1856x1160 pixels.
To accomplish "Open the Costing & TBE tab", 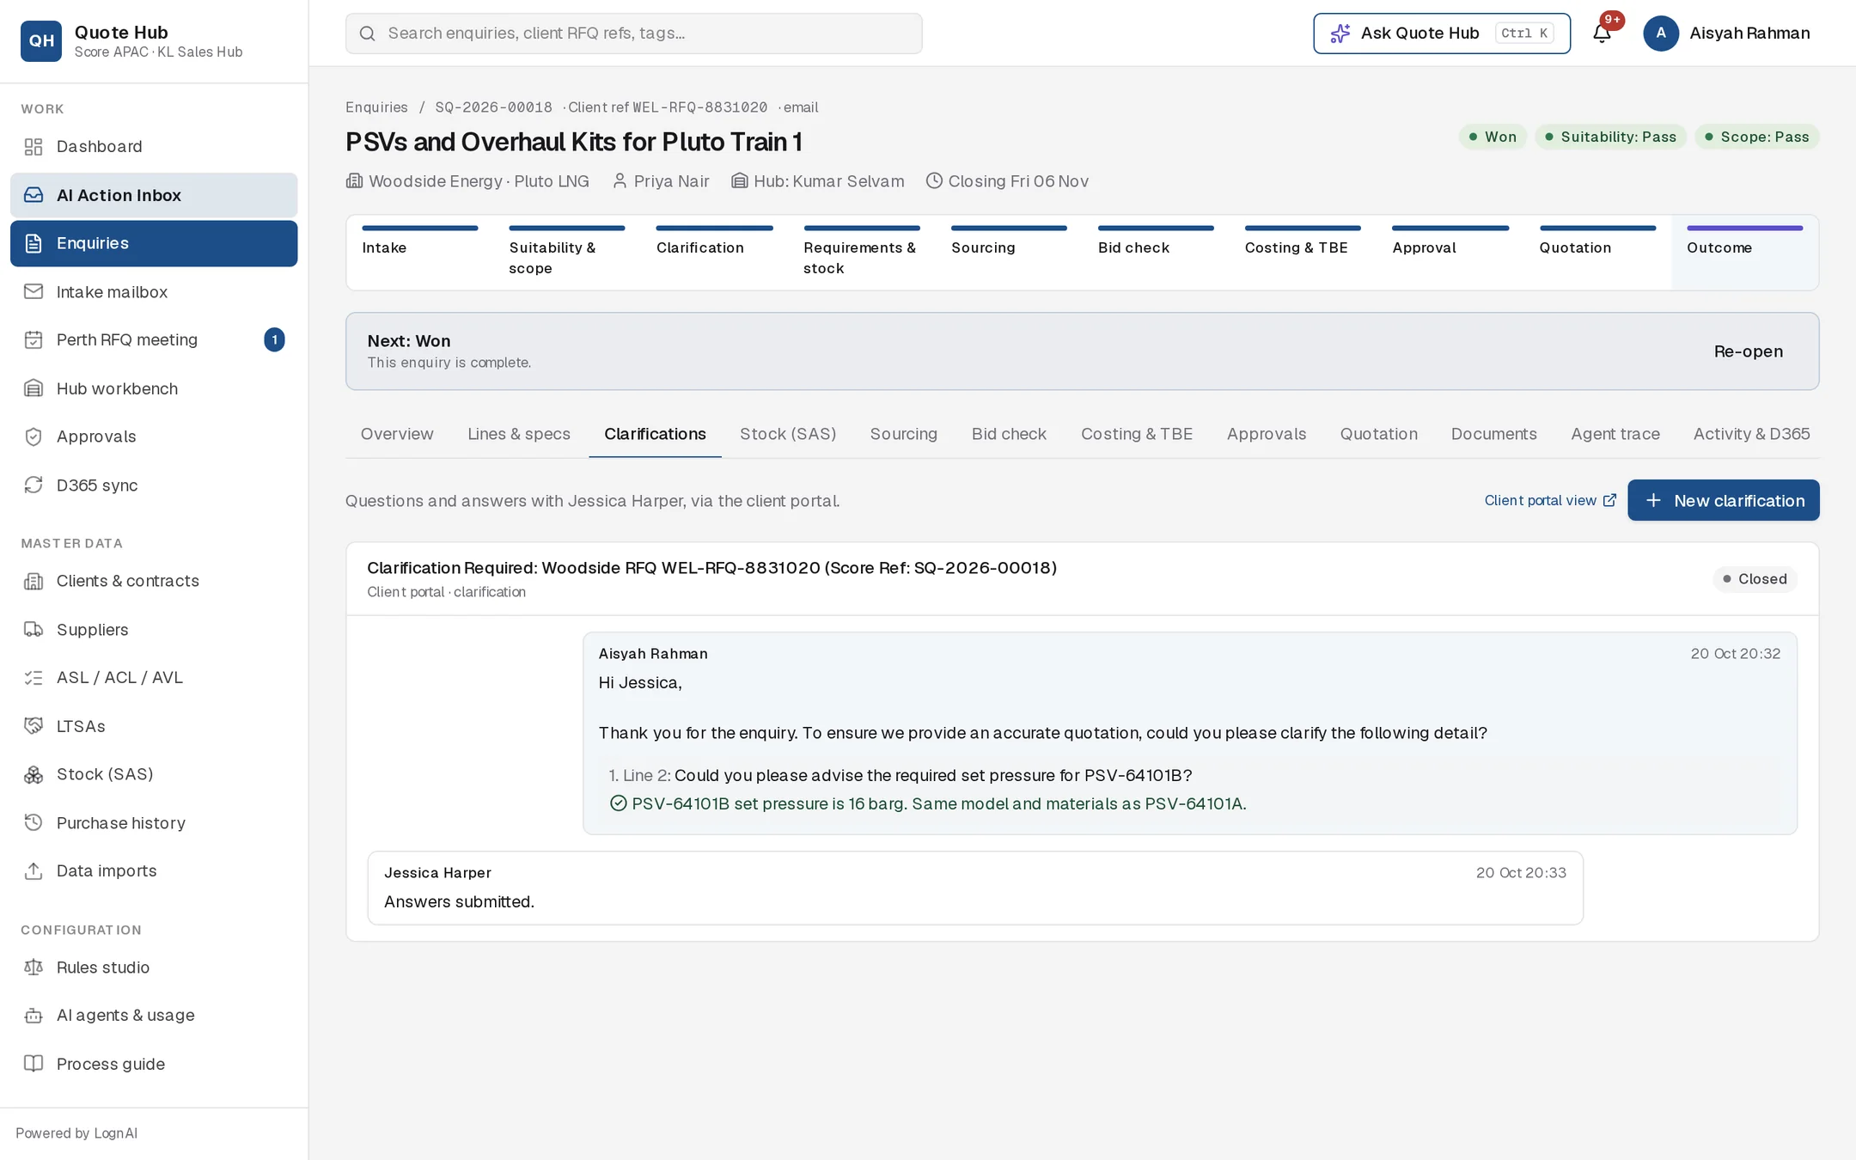I will click(x=1137, y=434).
